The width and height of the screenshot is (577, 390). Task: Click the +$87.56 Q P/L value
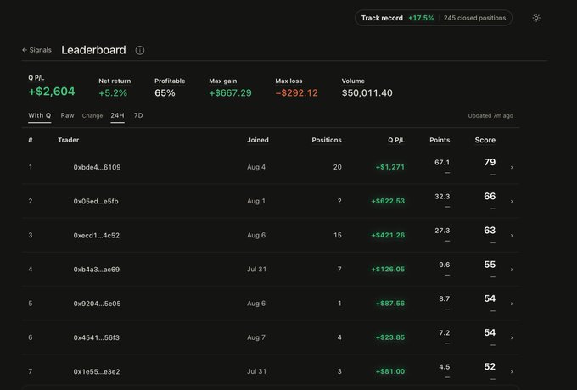390,304
